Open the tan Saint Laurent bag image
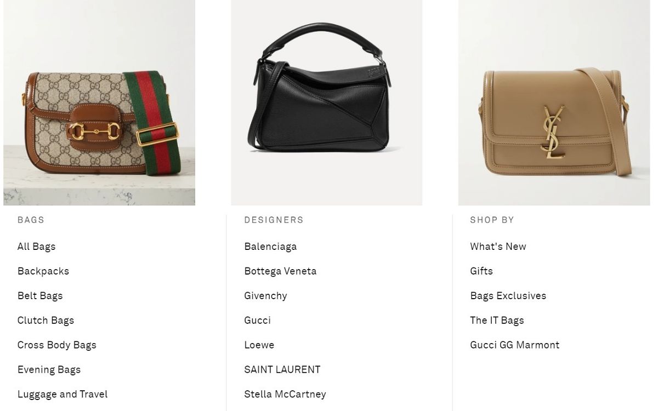 [x=554, y=102]
